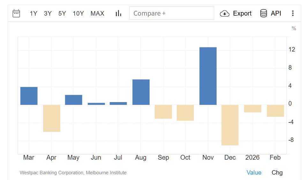Click the cloud download Export icon
The width and height of the screenshot is (307, 180).
pos(225,13)
